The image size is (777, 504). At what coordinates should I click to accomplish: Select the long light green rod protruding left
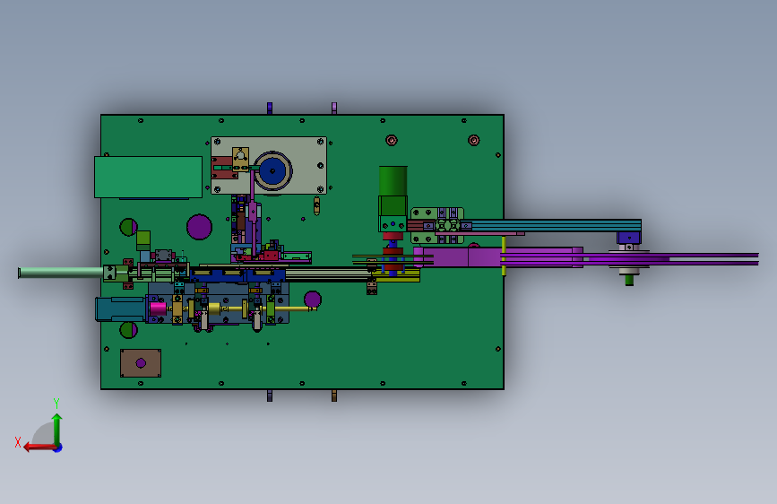[x=60, y=273]
